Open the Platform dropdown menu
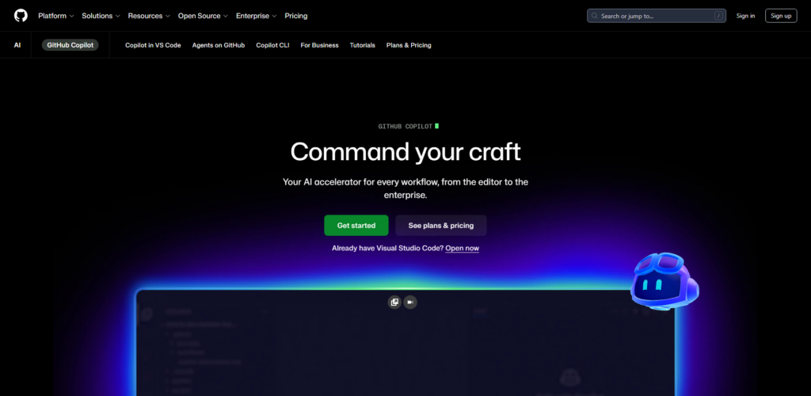811x396 pixels. [x=56, y=16]
